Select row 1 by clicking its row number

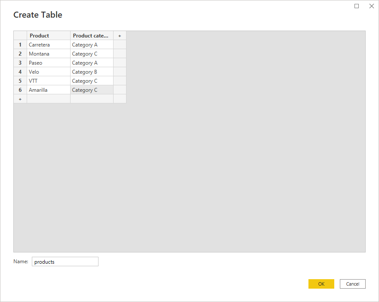pyautogui.click(x=20, y=44)
